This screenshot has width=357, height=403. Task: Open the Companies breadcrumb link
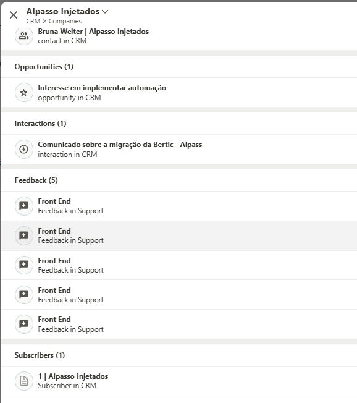(x=65, y=21)
